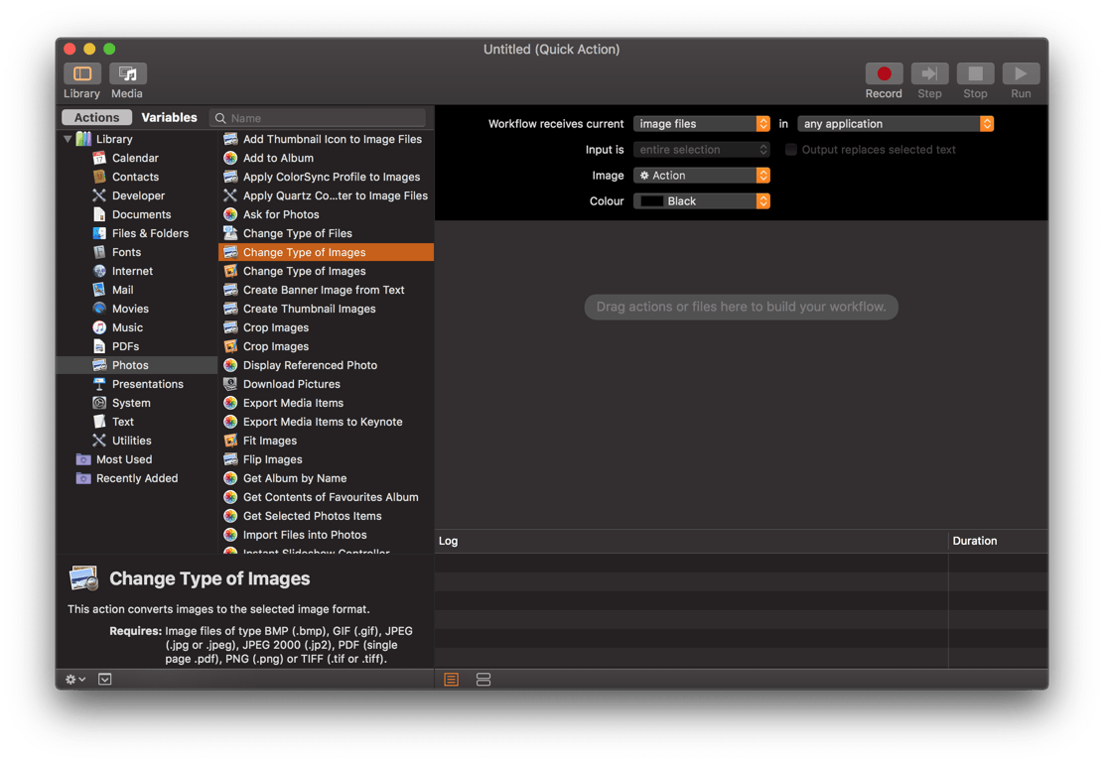Select the Fonts category
The height and width of the screenshot is (763, 1104).
(x=126, y=253)
